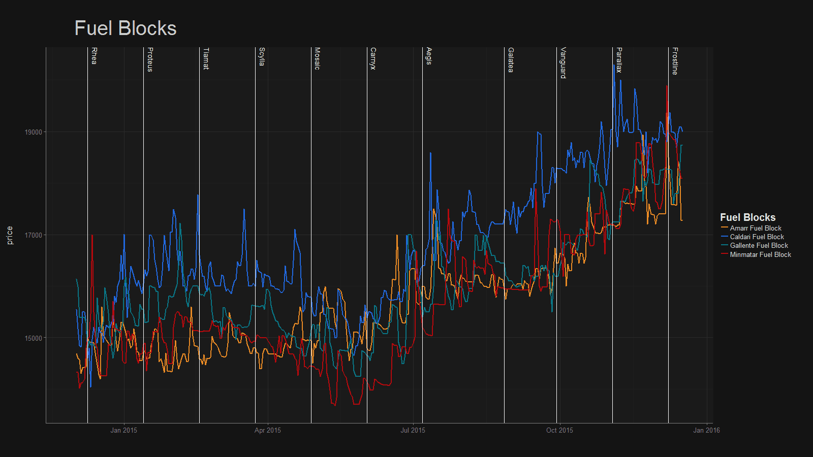Expand the Jan 2015 axis tick label
The image size is (813, 457).
pyautogui.click(x=123, y=430)
